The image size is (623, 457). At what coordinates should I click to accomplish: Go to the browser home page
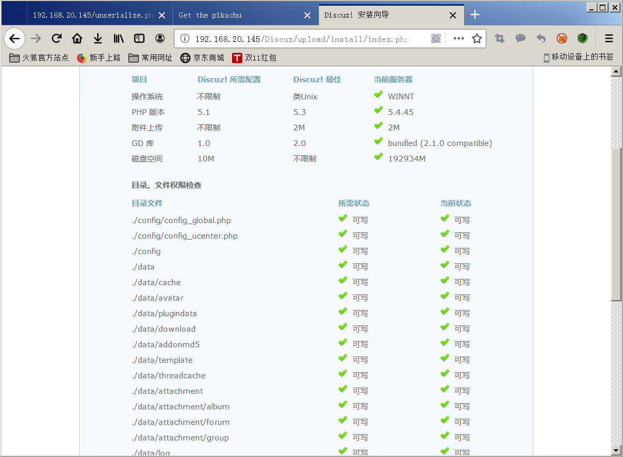point(77,38)
